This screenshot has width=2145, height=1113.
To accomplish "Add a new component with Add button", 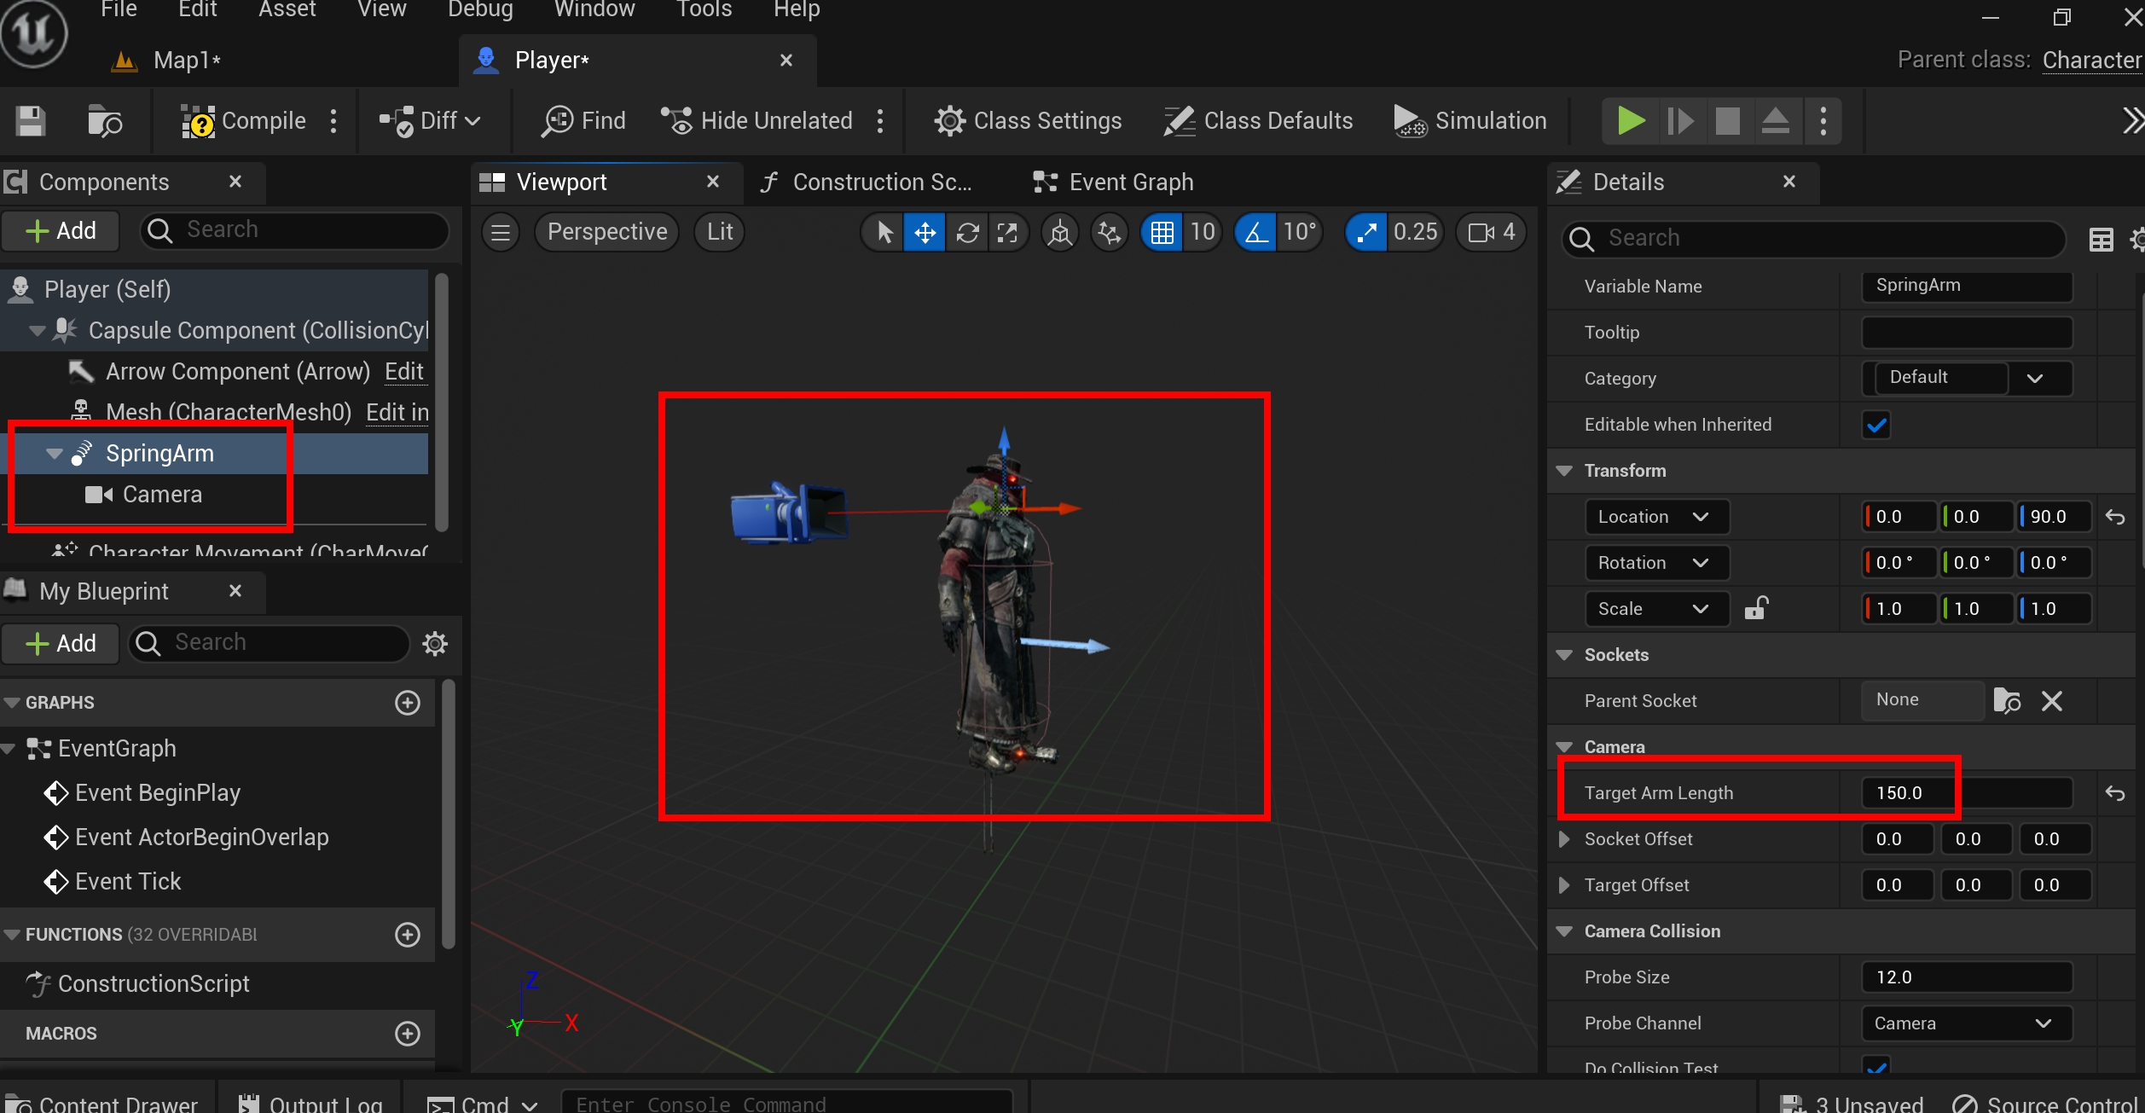I will [61, 231].
